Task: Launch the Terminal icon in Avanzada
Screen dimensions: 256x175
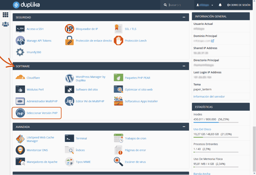Action: 69,138
